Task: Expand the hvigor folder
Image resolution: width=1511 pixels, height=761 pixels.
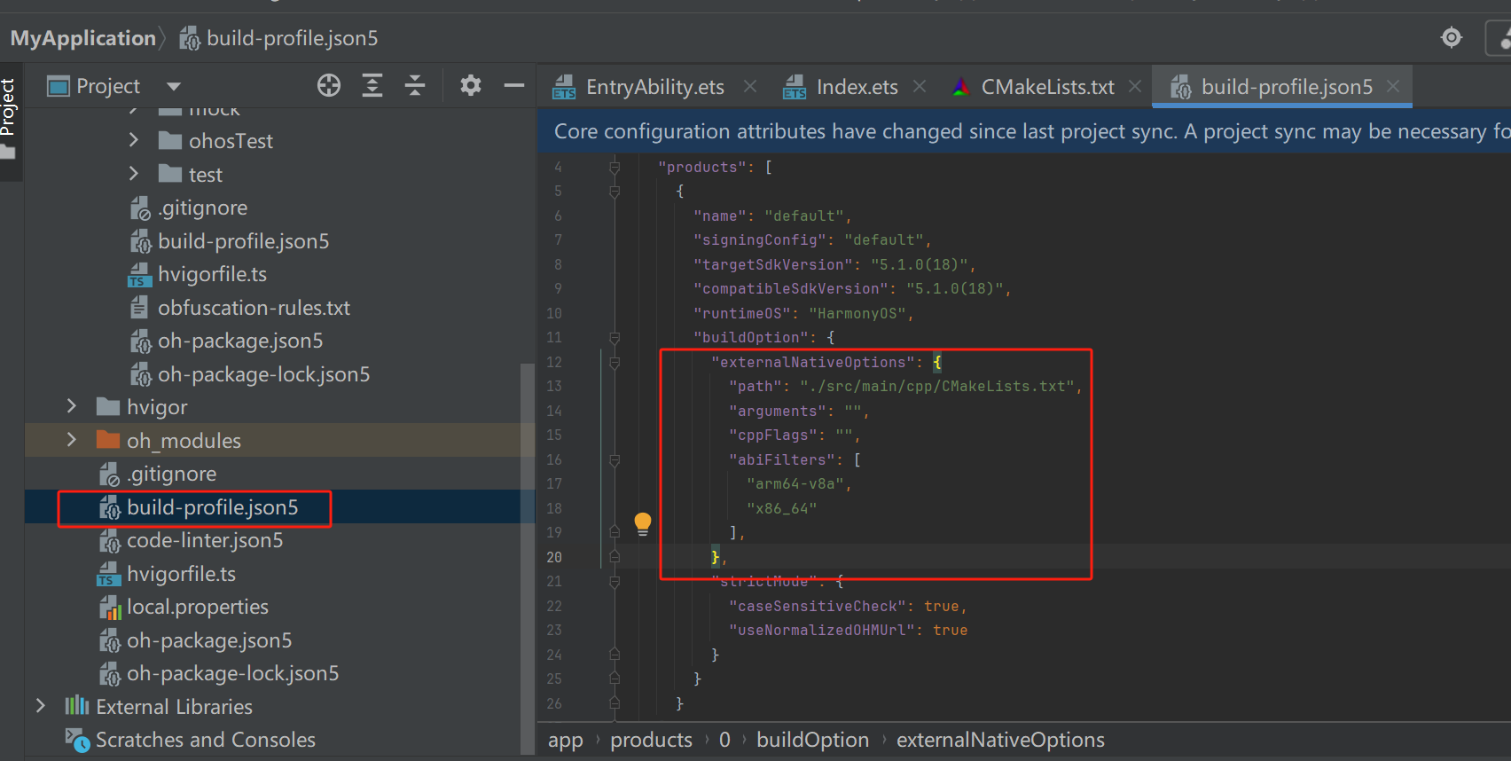Action: click(x=72, y=406)
